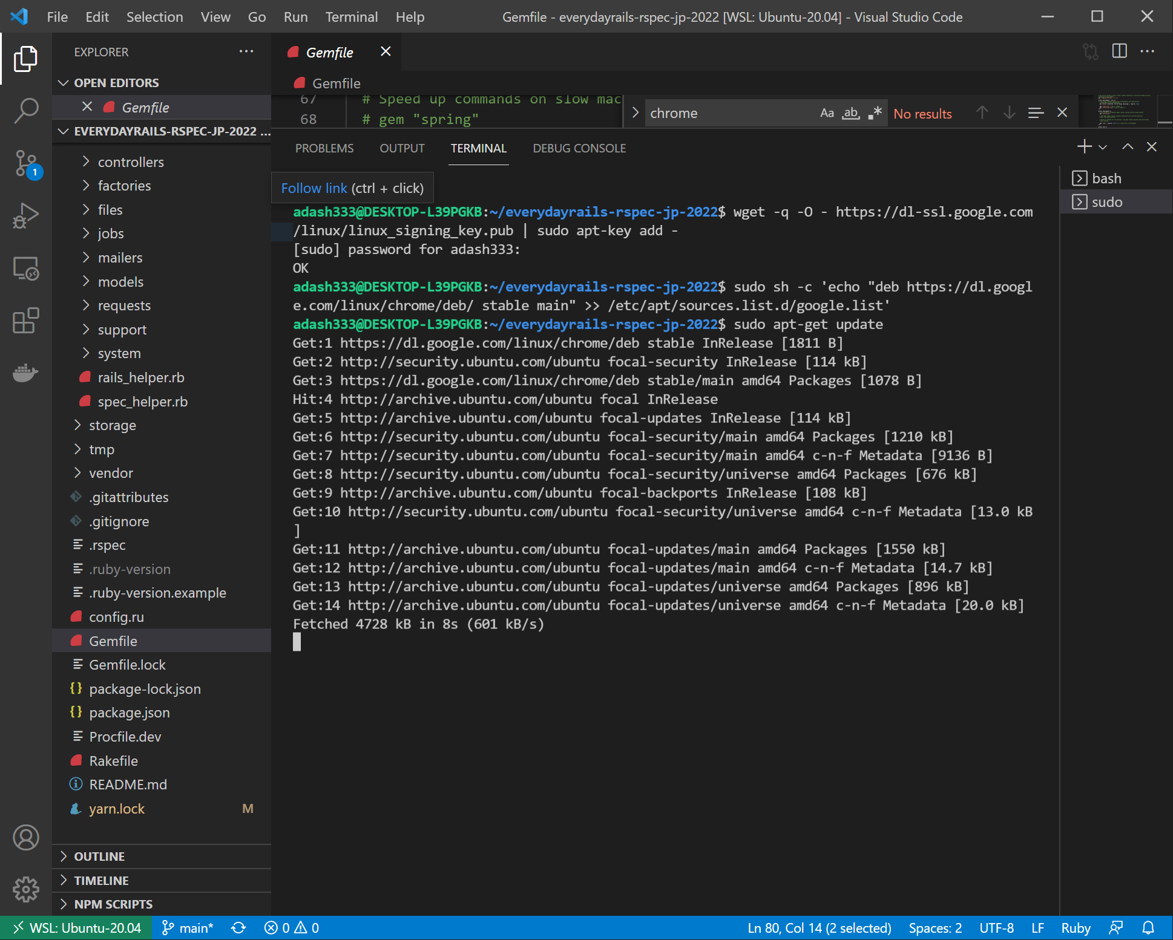Image resolution: width=1173 pixels, height=940 pixels.
Task: Toggle Use Regular Expression in find widget
Action: (x=875, y=113)
